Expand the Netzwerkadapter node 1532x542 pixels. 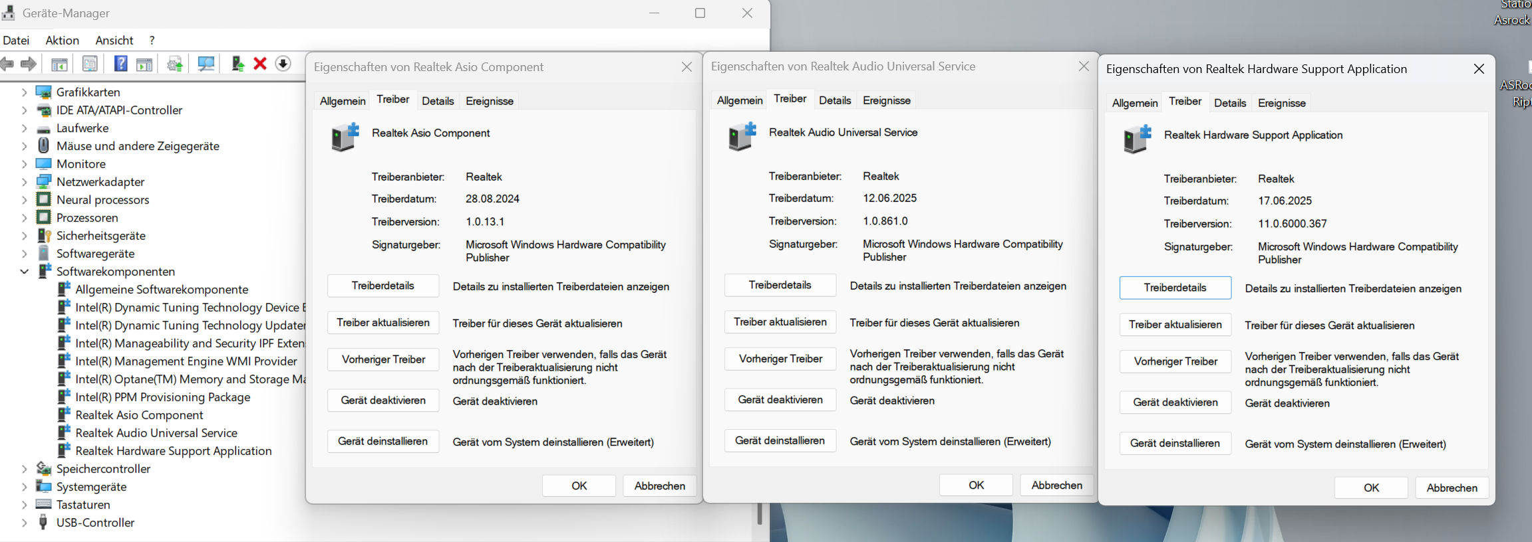25,181
